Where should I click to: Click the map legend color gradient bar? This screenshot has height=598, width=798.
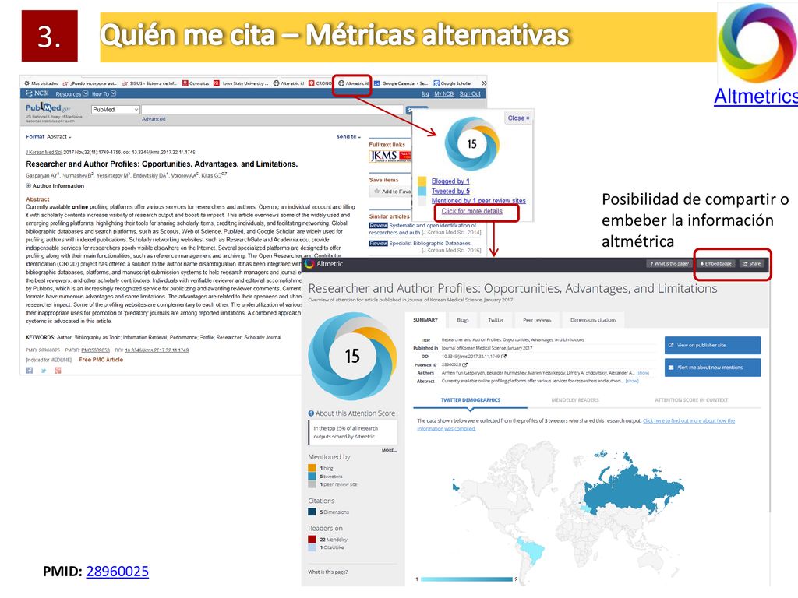click(x=466, y=579)
